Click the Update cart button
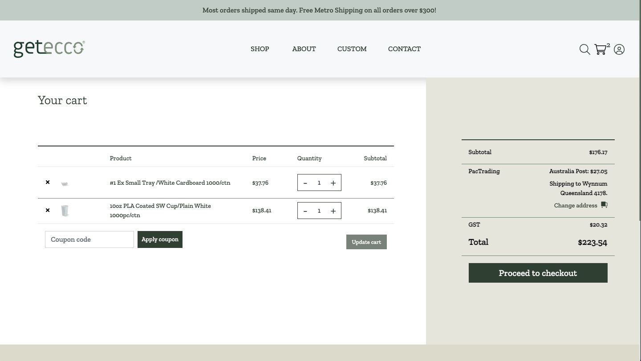 (x=366, y=242)
